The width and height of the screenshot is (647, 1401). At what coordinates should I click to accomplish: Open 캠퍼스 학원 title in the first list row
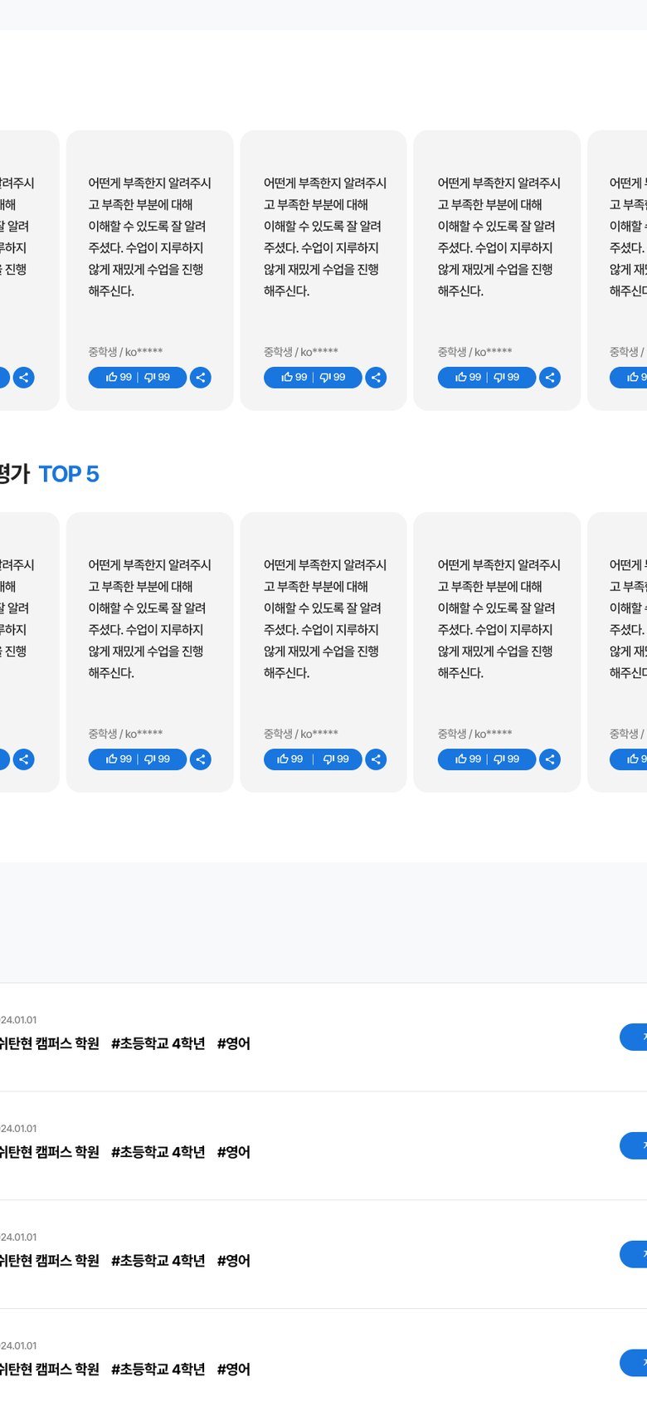click(x=50, y=1043)
